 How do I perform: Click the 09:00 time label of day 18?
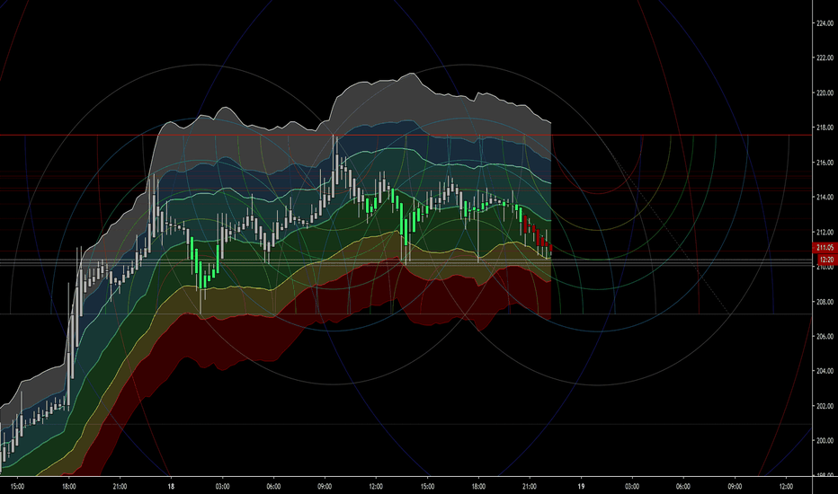click(325, 487)
